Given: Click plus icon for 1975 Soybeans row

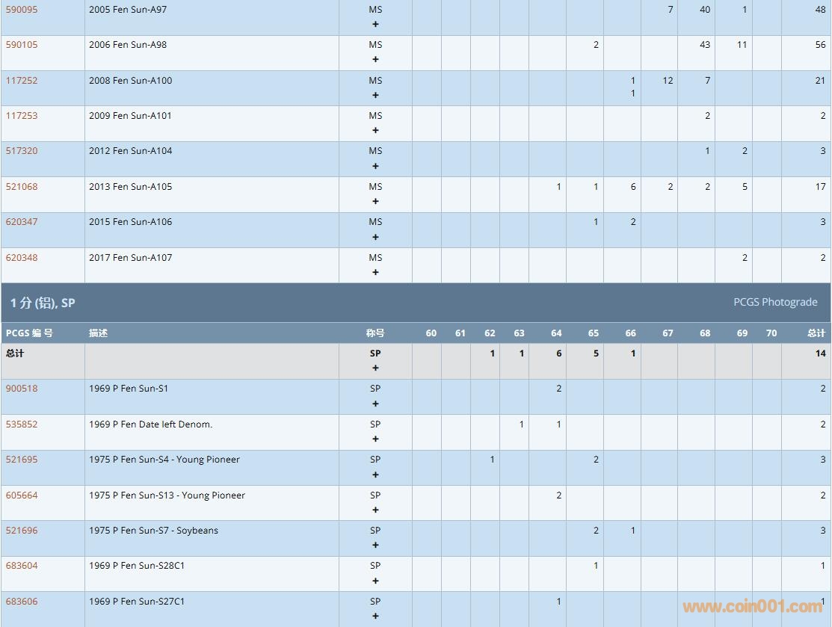Looking at the screenshot, I should [375, 545].
